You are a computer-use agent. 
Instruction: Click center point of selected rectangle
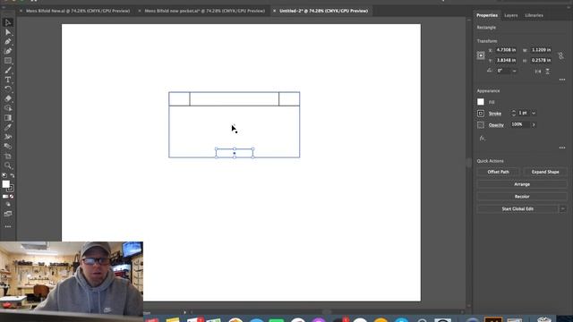tap(235, 153)
